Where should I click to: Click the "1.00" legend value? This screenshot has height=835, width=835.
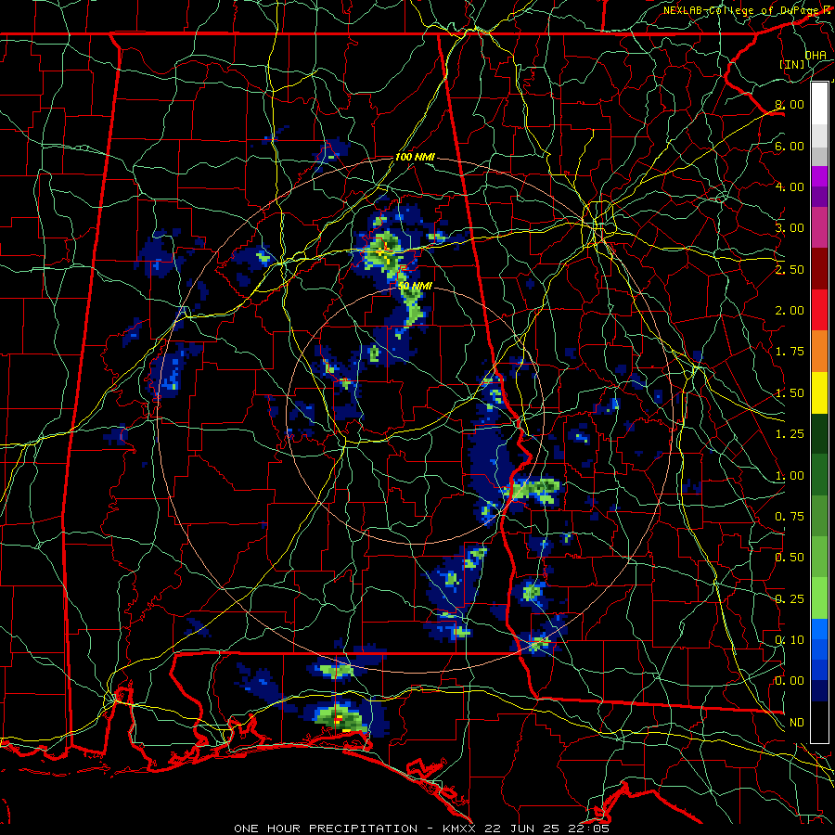[790, 476]
